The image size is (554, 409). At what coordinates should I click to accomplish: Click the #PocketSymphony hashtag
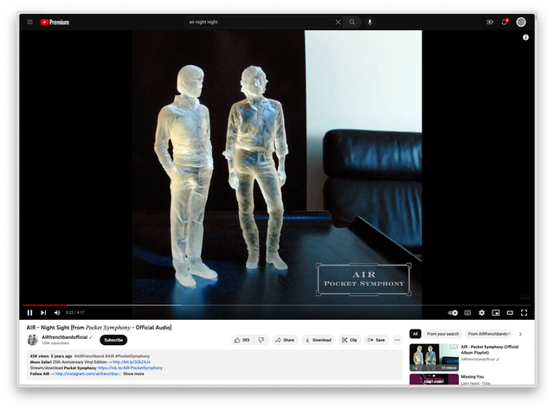tap(132, 356)
